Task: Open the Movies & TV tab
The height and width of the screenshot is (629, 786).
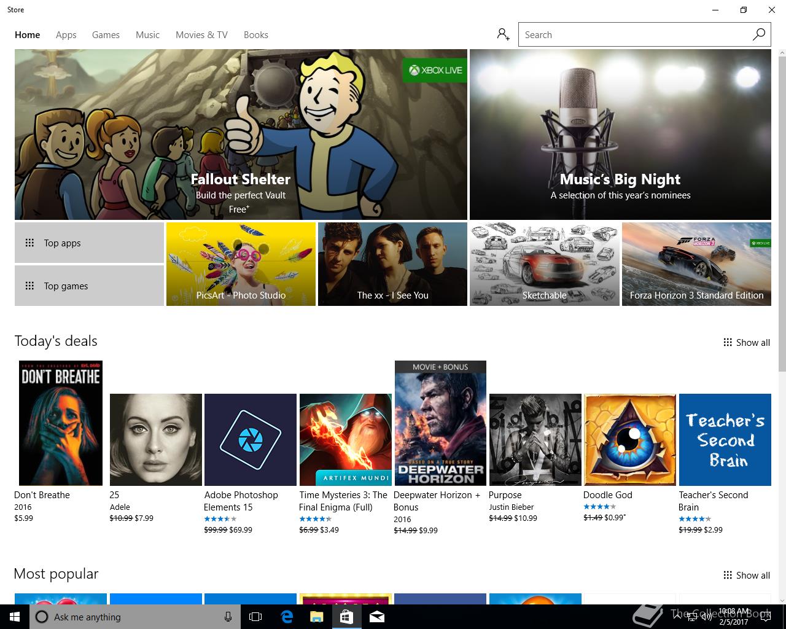Action: click(x=201, y=34)
